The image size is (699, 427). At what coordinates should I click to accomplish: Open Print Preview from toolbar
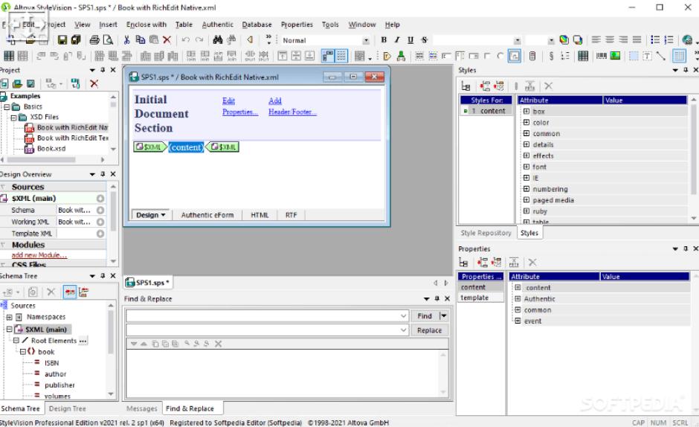click(x=108, y=40)
